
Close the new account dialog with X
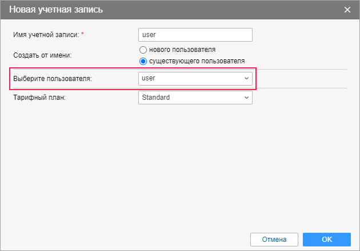347,10
